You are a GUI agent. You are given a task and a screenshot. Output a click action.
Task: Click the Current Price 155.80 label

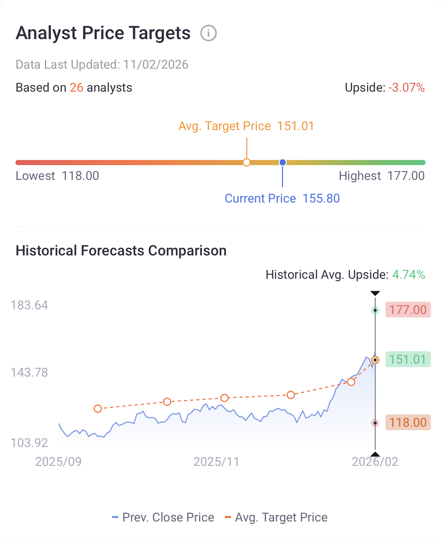coord(282,198)
